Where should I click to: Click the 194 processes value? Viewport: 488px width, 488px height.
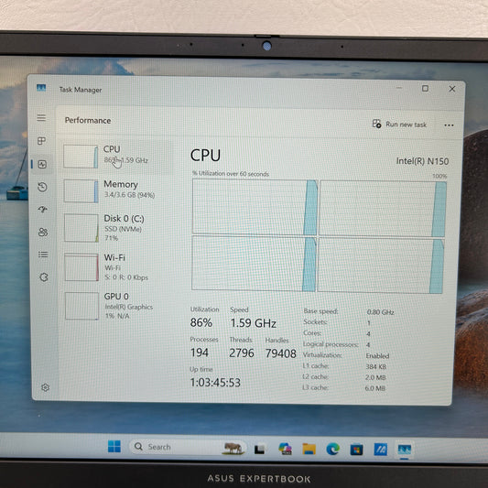tap(200, 352)
